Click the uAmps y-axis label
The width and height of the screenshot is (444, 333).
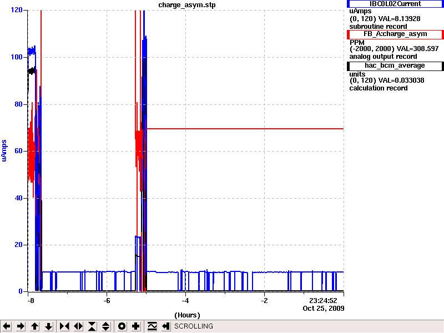[4, 150]
